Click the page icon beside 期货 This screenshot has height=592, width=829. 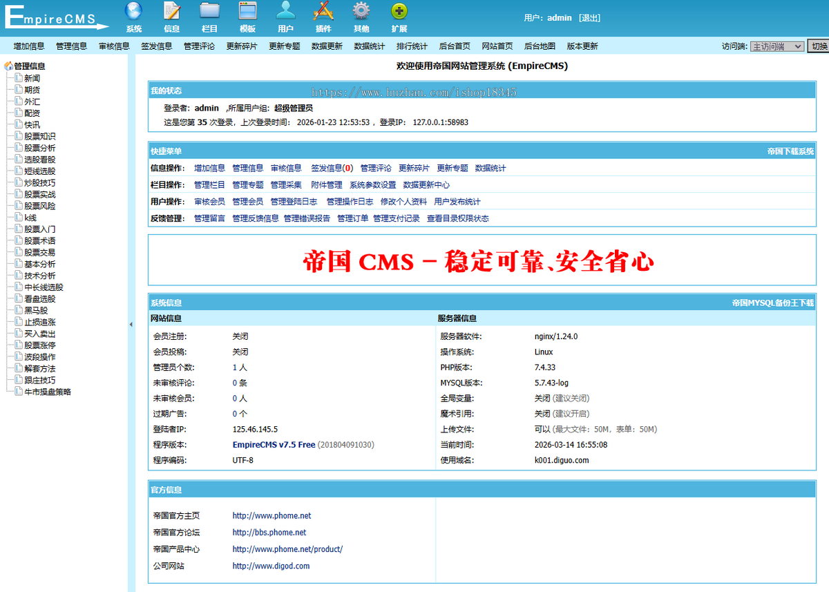19,90
